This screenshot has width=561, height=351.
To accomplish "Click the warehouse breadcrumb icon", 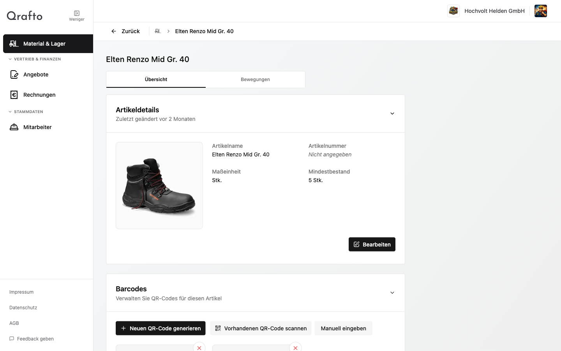I will [158, 31].
